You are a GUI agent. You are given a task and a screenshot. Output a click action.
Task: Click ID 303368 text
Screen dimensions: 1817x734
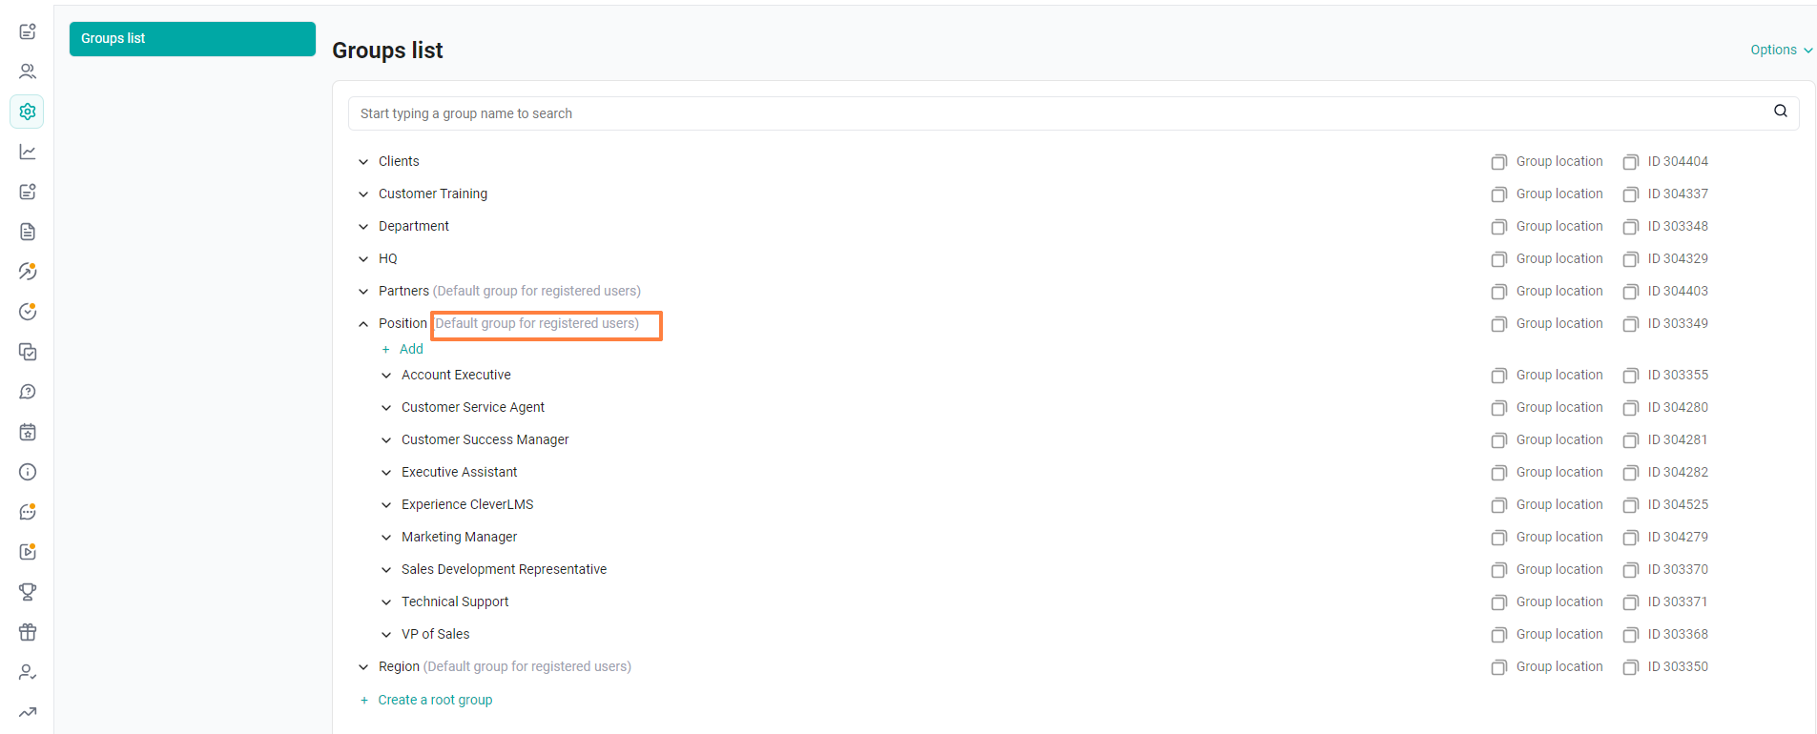pos(1678,634)
